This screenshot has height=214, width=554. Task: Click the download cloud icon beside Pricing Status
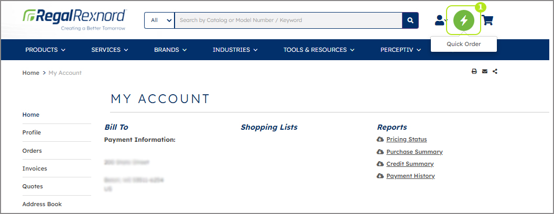(380, 139)
